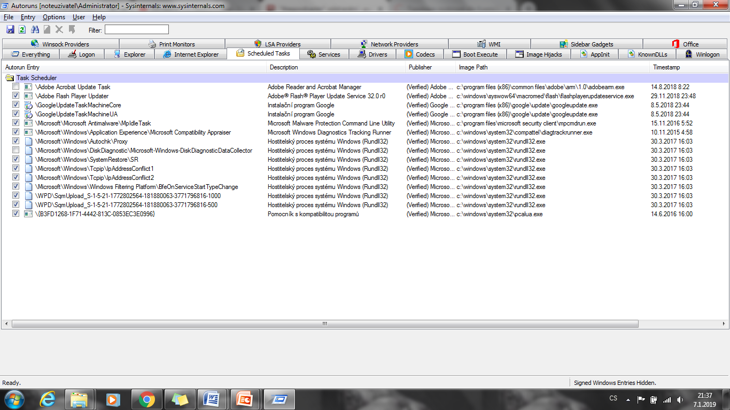Switch to the Services tab
Screen dimensions: 730x410
324,54
